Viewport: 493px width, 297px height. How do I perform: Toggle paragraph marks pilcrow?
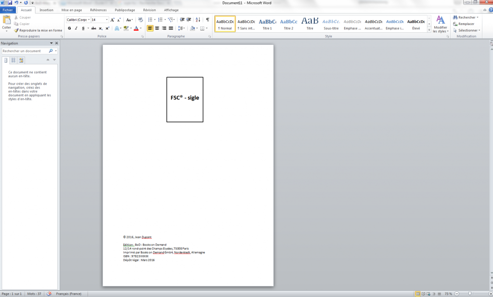(208, 20)
